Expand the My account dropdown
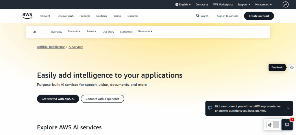 click(263, 4)
